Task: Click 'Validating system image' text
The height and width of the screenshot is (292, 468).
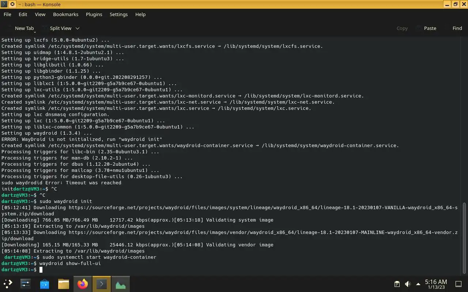Action: tap(239, 220)
